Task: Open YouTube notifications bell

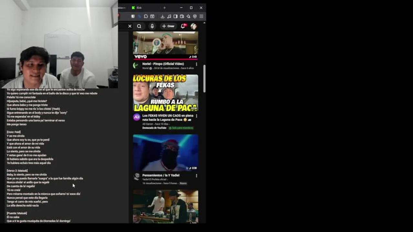Action: (183, 26)
